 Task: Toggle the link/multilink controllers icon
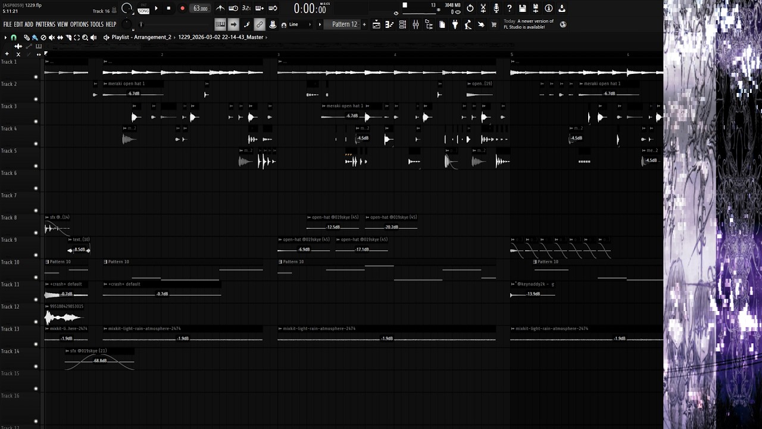[x=260, y=24]
